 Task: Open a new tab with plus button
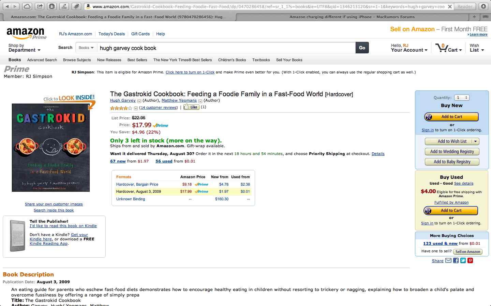[474, 17]
